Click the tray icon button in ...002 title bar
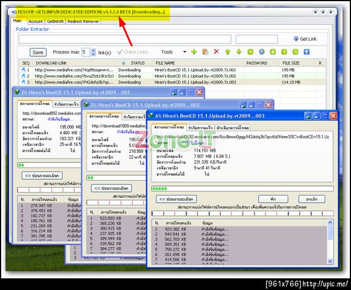 click(243, 104)
